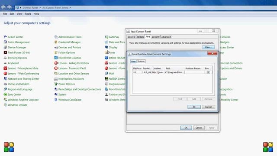Open Administrative Tools icon
The image size is (277, 156).
point(56,37)
